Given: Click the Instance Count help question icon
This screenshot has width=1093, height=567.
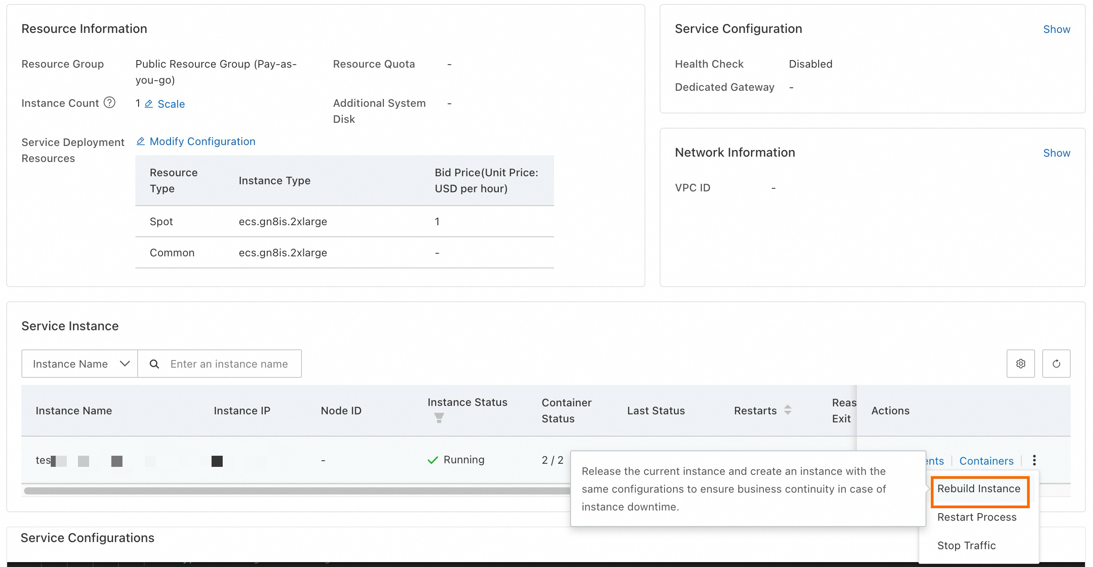Looking at the screenshot, I should (x=110, y=103).
